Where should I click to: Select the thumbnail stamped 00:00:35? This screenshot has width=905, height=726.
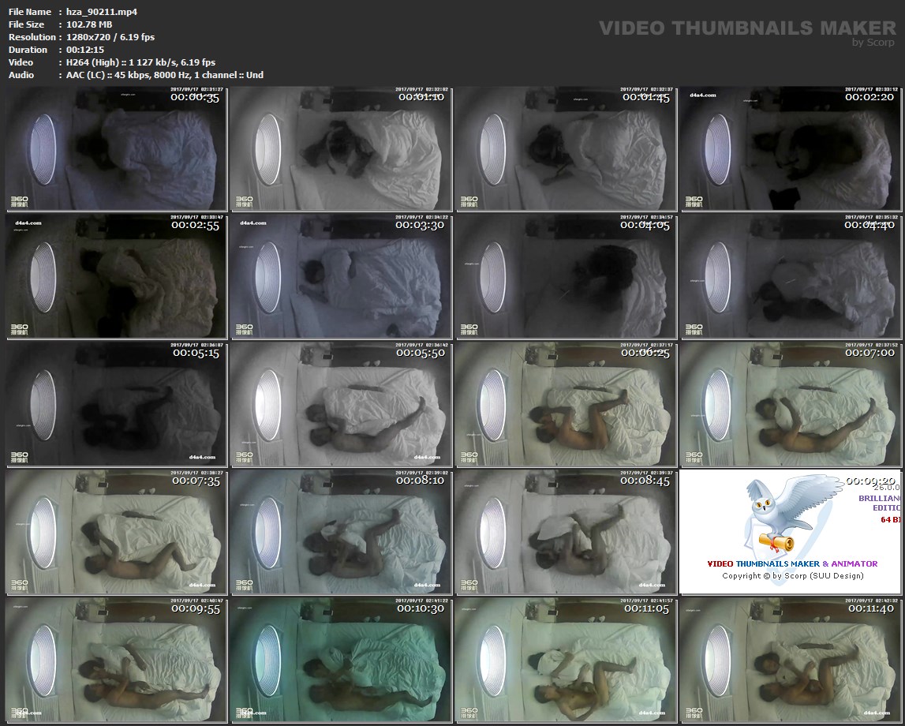tap(116, 149)
